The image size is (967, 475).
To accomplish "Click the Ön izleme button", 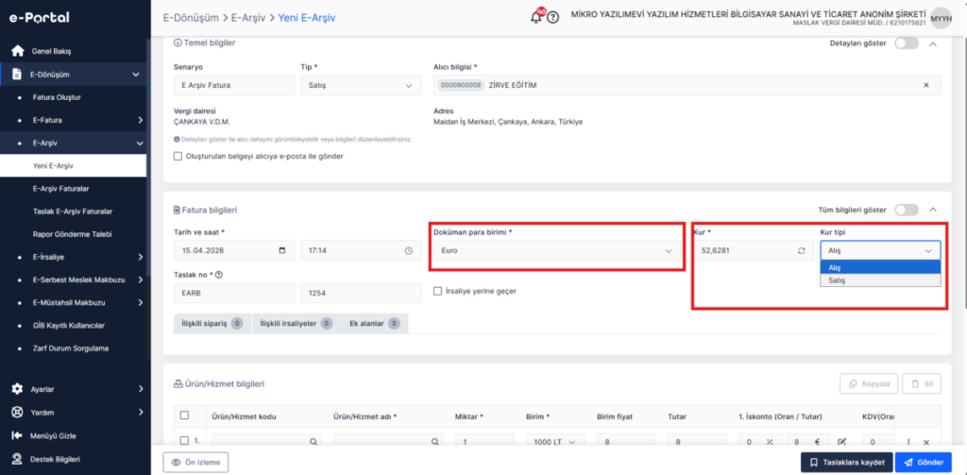I will coord(195,462).
